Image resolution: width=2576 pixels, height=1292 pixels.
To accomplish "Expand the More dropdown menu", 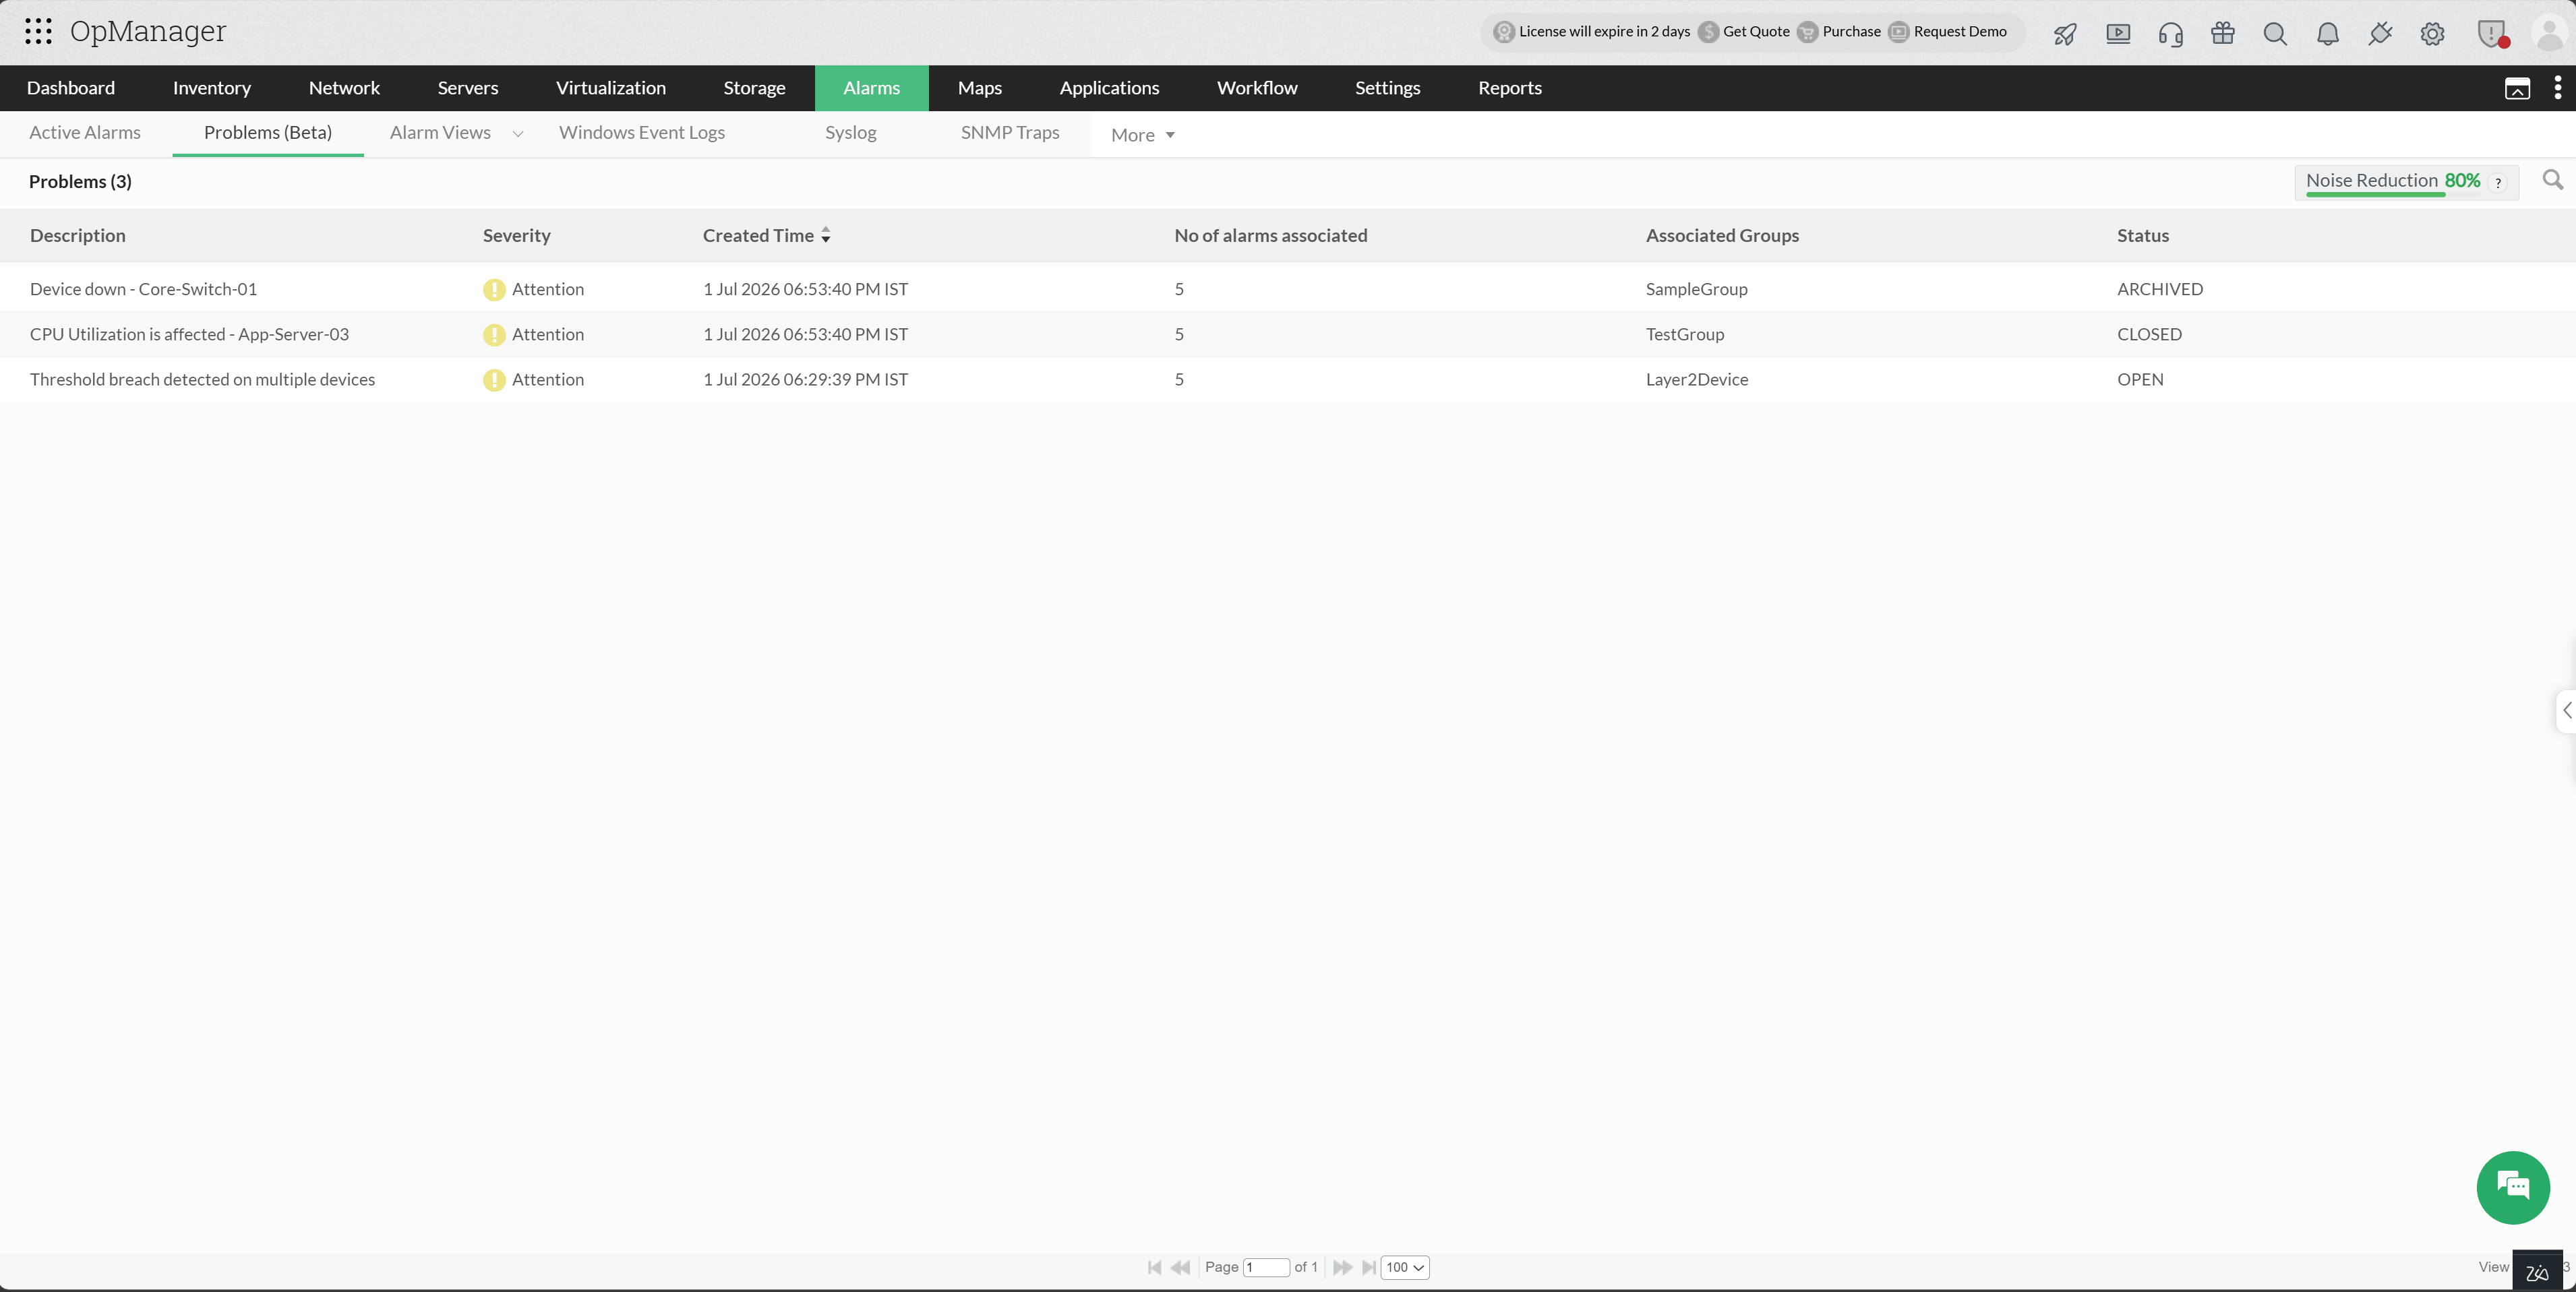I will (1143, 135).
